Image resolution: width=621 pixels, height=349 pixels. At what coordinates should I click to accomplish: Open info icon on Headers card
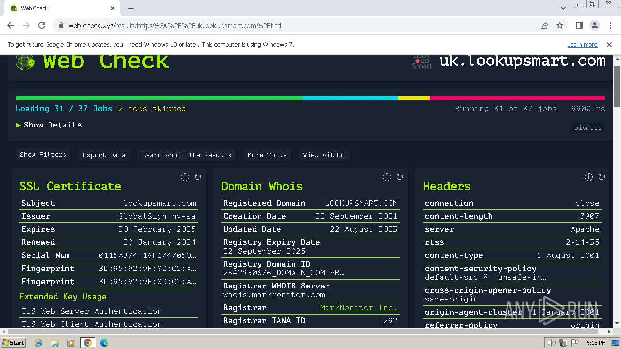(588, 177)
